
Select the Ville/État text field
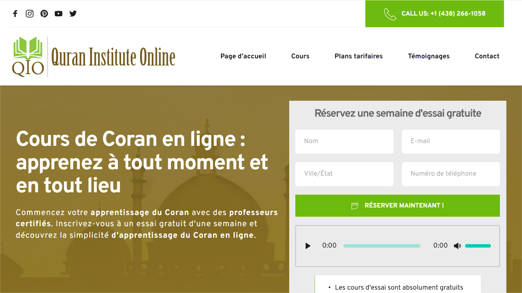coord(344,174)
